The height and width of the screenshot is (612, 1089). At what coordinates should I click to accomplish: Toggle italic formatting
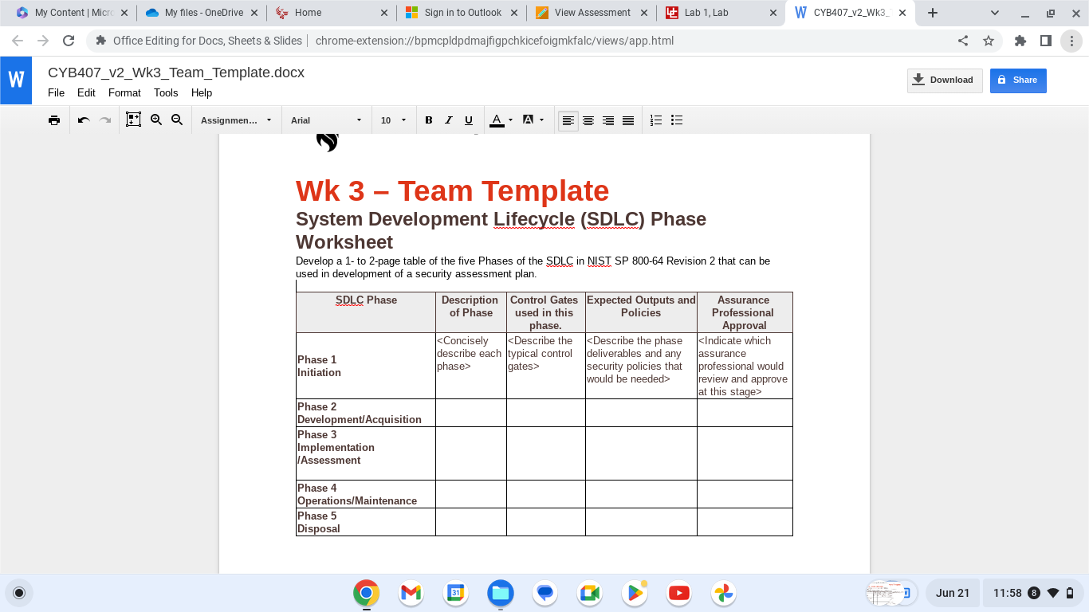tap(448, 120)
